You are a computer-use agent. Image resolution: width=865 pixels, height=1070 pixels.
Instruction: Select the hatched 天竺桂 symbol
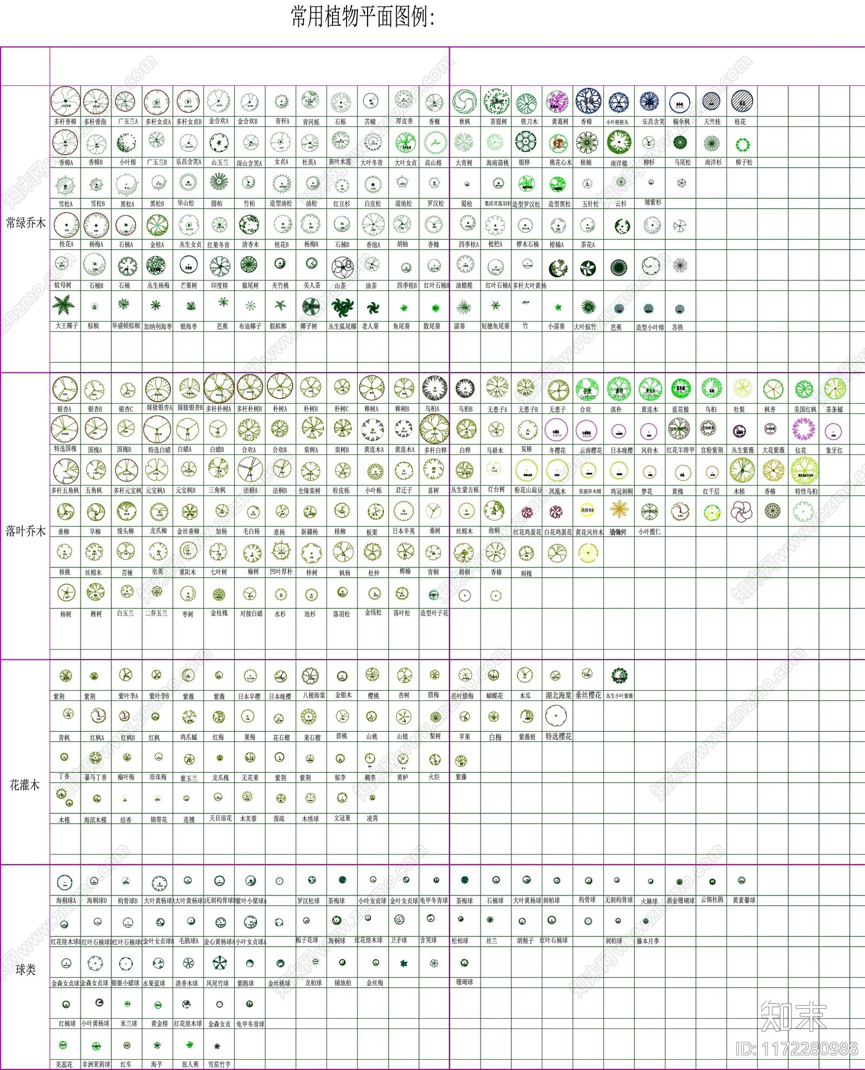(x=711, y=102)
